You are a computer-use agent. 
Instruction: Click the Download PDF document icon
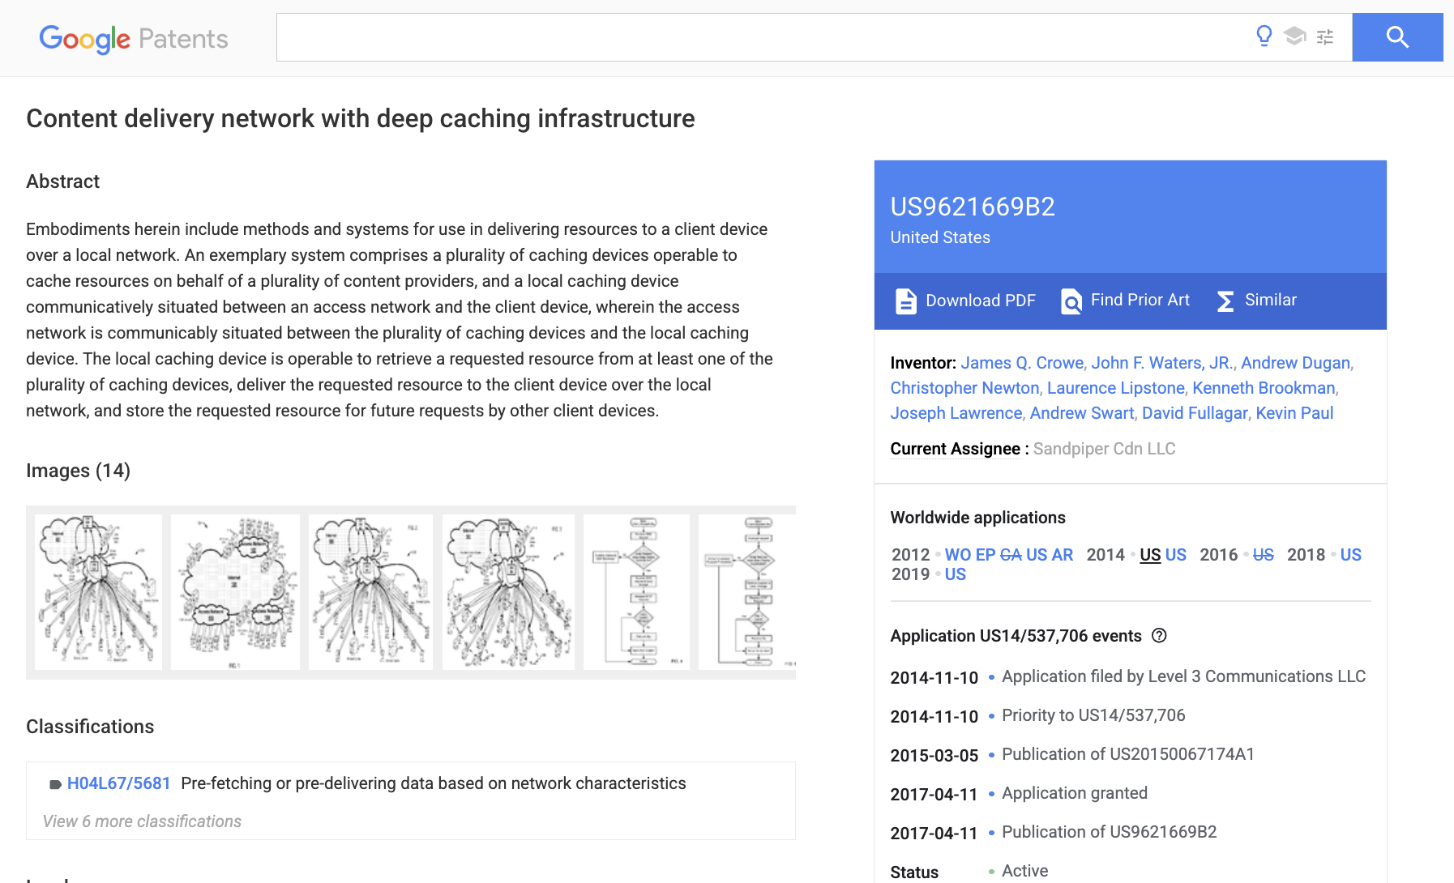905,301
